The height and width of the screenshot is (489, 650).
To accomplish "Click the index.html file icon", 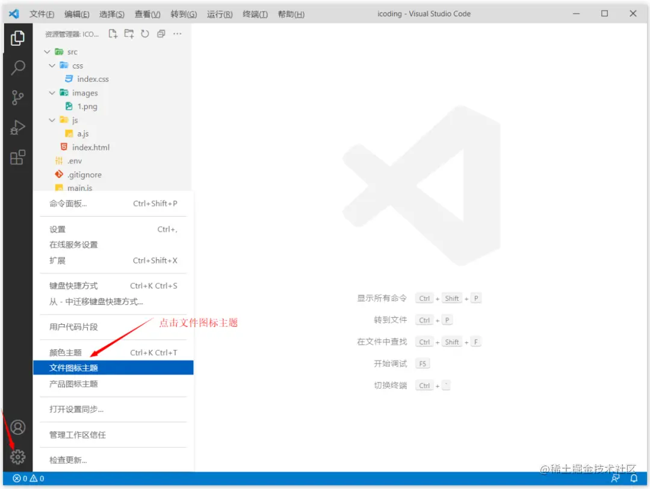I will click(x=64, y=147).
